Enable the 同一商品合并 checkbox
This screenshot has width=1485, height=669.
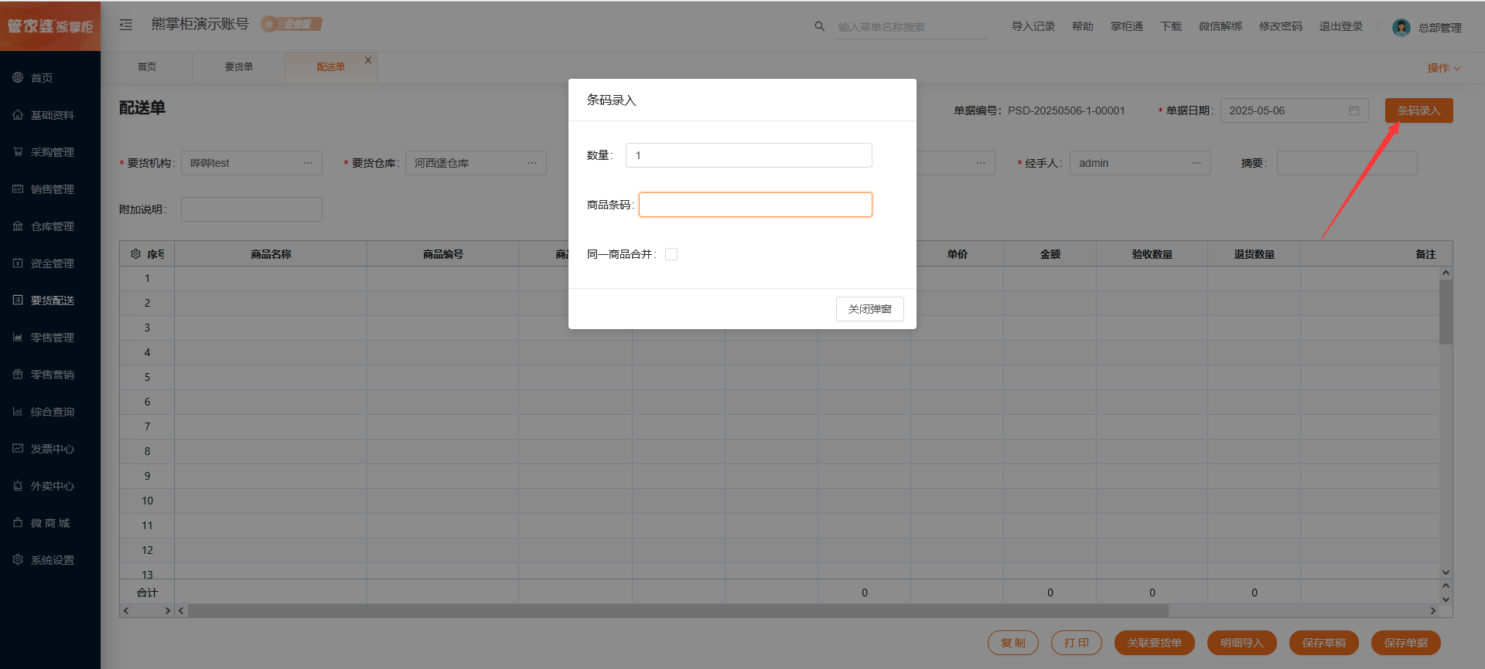tap(671, 254)
